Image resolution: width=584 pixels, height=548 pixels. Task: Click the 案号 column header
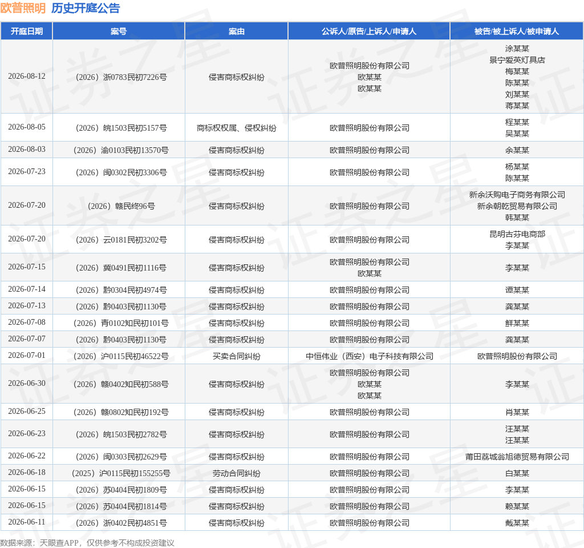pyautogui.click(x=119, y=31)
